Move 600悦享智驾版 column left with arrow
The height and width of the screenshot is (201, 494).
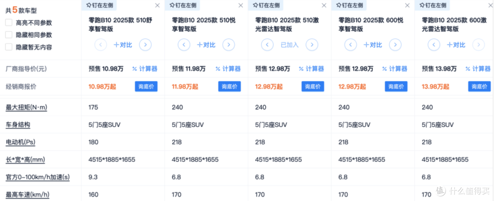pos(350,45)
